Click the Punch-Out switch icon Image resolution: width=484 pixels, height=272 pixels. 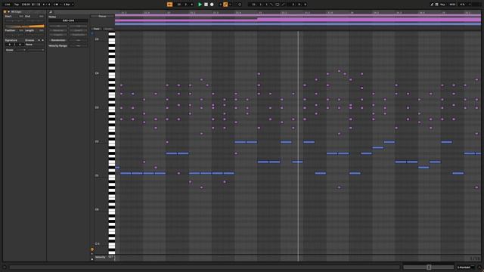283,5
